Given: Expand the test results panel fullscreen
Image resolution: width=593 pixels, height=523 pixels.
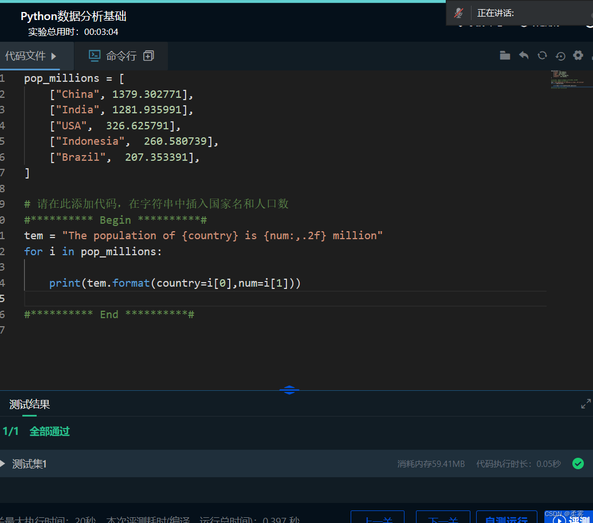Looking at the screenshot, I should coord(586,403).
